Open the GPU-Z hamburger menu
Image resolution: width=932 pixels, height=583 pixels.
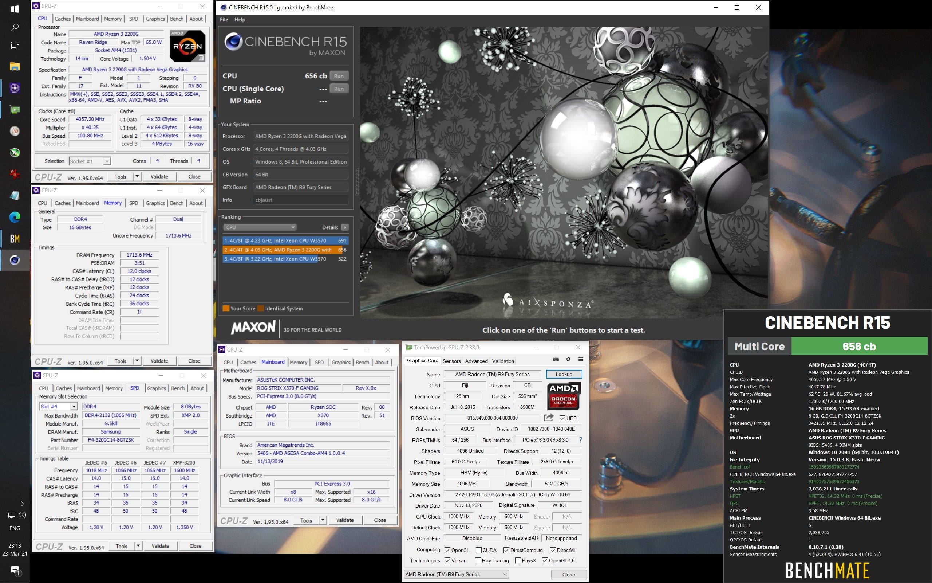pos(581,359)
